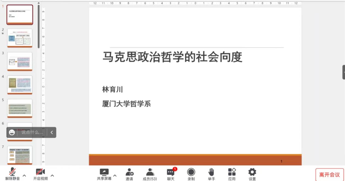
Task: Collapse the chat input bar arrow
Action: pyautogui.click(x=52, y=133)
